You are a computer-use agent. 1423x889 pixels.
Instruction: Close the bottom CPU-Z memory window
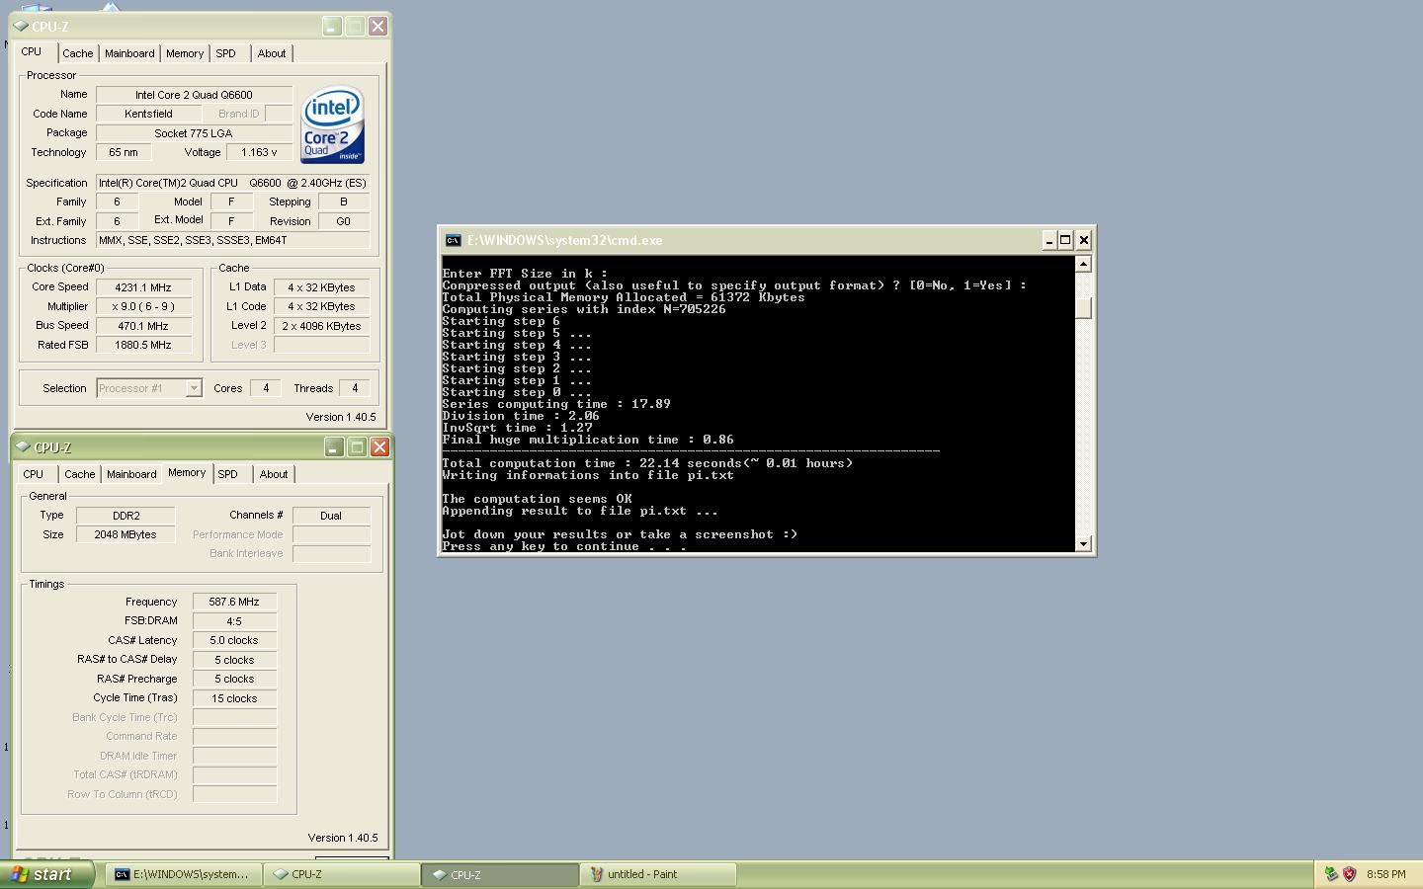(379, 447)
